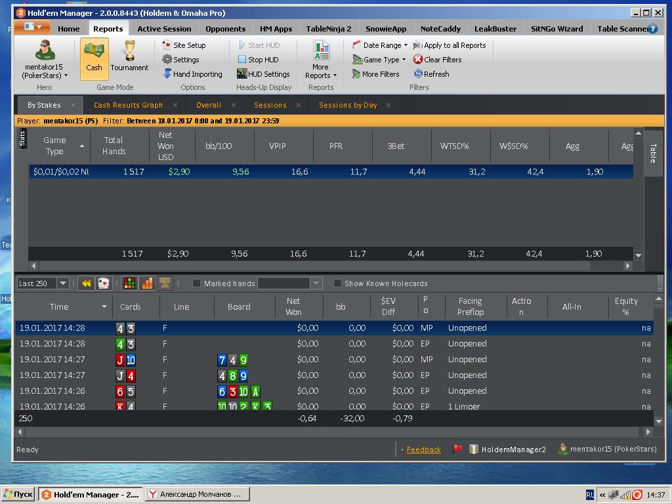Apply filters to all Reports
The width and height of the screenshot is (672, 504).
pos(450,45)
